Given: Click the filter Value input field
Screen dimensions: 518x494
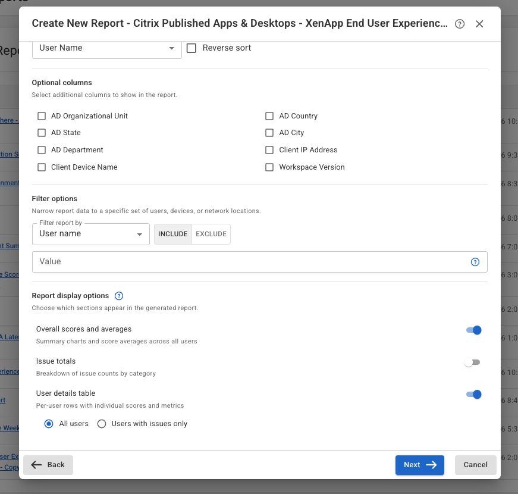Looking at the screenshot, I should (260, 262).
